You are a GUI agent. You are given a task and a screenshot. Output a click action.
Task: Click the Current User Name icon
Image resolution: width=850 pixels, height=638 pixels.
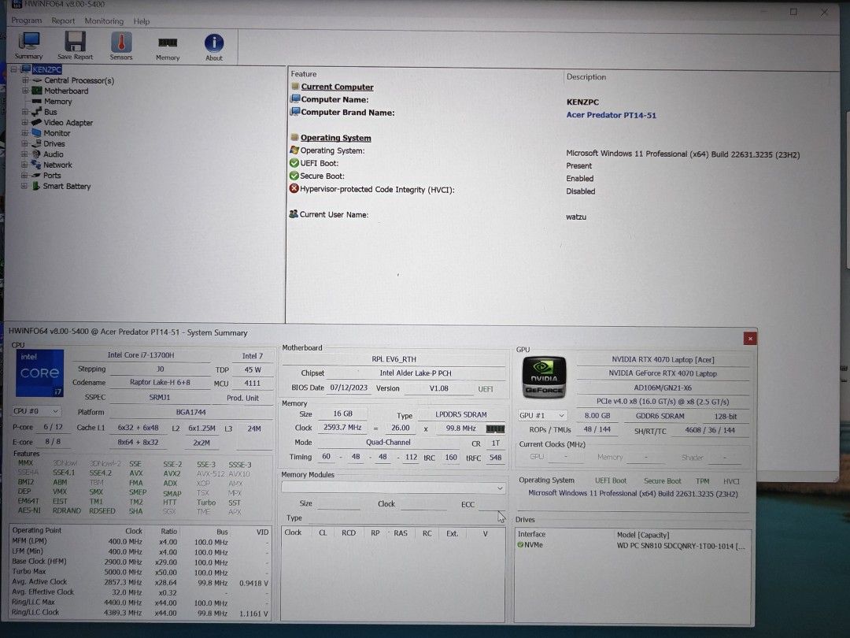point(294,214)
